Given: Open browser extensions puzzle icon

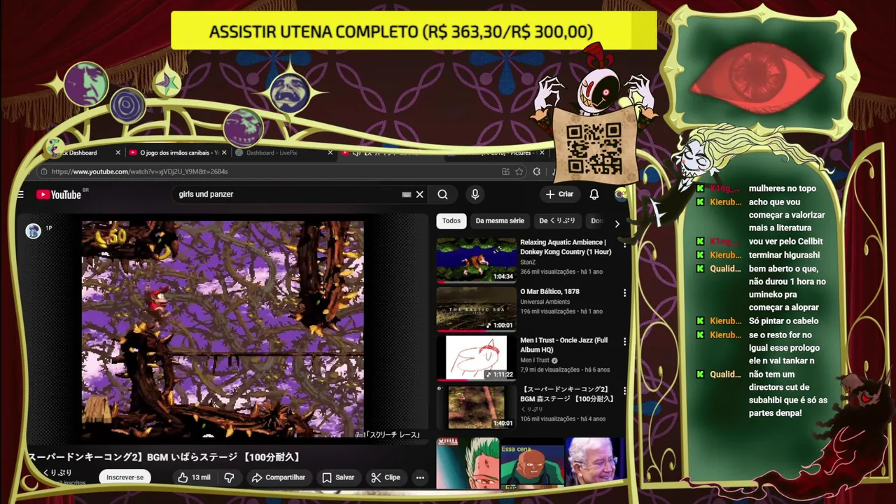Looking at the screenshot, I should click(x=536, y=171).
